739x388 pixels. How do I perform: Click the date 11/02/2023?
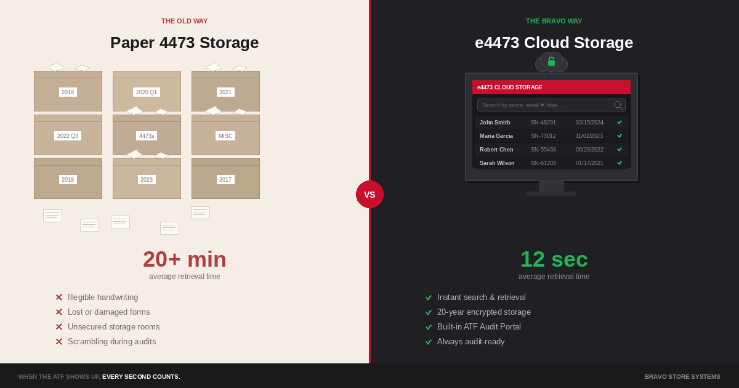click(x=589, y=136)
